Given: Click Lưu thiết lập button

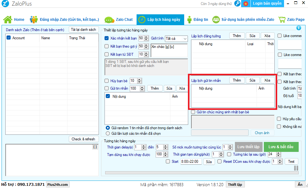Looking at the screenshot, I should [249, 147].
